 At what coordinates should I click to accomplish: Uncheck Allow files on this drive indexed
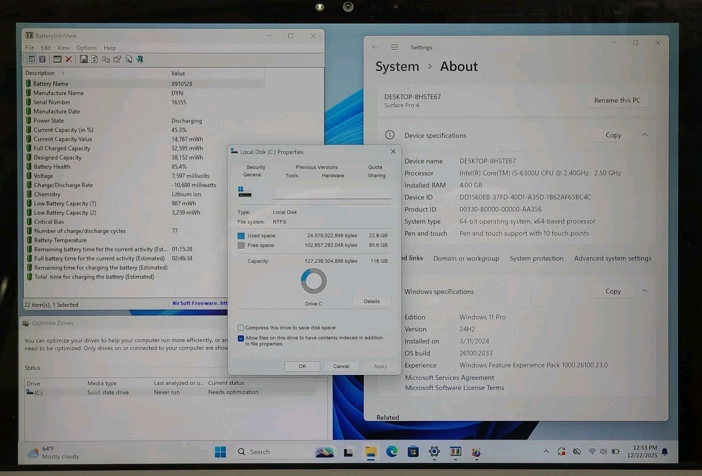coord(241,338)
